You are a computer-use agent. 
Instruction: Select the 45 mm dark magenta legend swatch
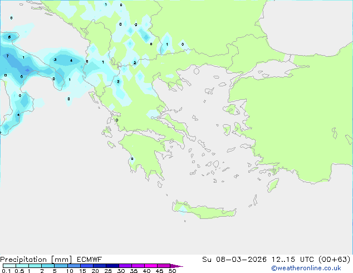coord(164,266)
